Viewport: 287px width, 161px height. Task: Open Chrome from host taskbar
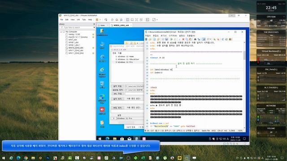click(26, 158)
